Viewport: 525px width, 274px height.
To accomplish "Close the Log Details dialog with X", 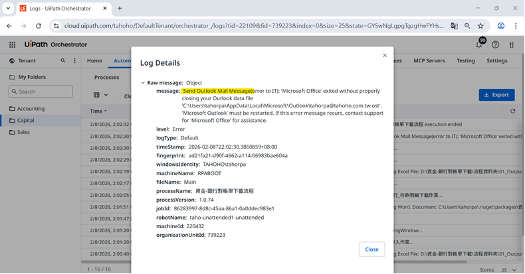I will point(385,56).
